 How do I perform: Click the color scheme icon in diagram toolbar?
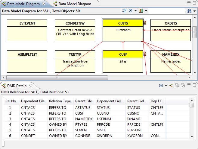point(141,11)
